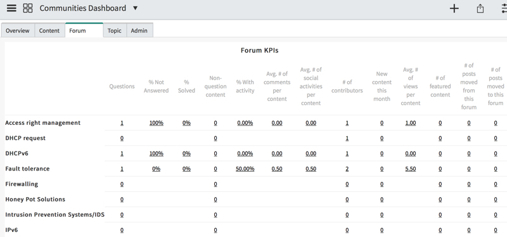Click the Non-question content column header

(x=215, y=86)
